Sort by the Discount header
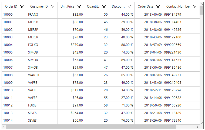The width and height of the screenshot is (205, 130). 118,6
